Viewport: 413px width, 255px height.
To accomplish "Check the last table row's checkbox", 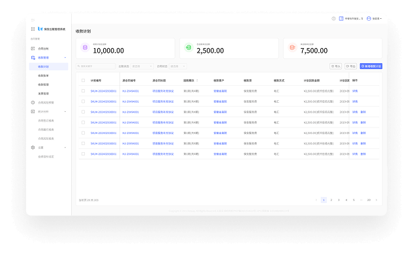I will [x=84, y=154].
